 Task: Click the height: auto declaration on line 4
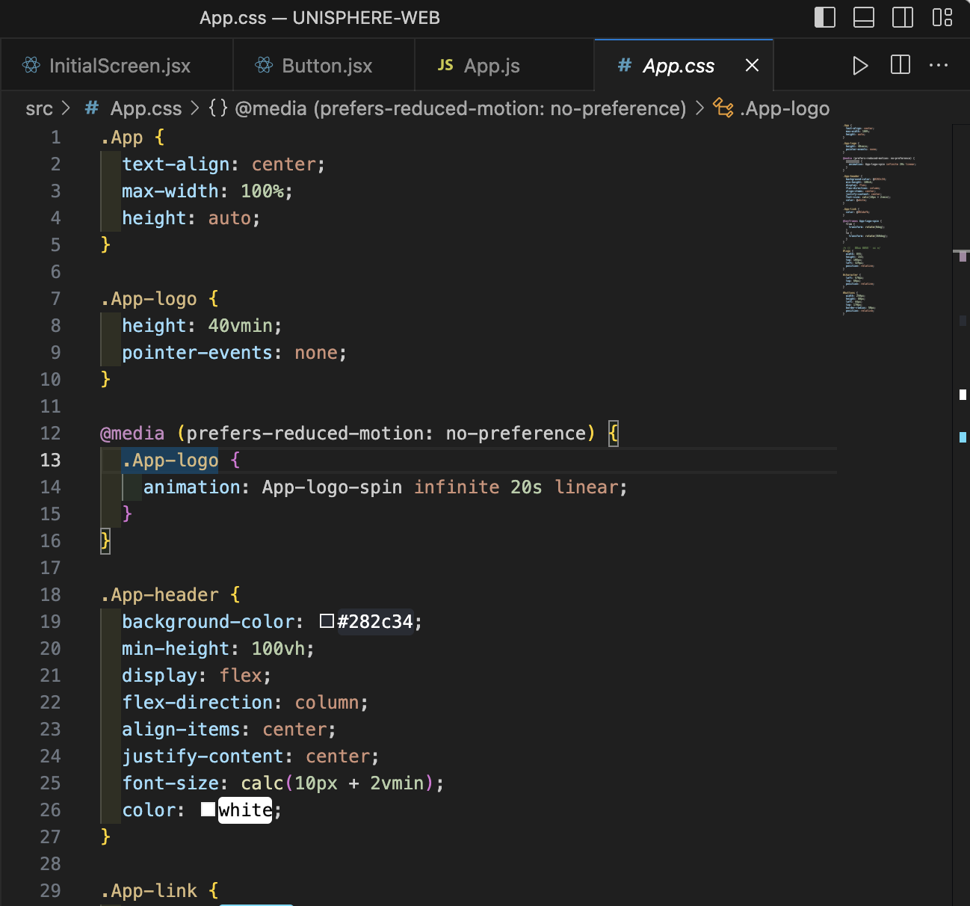coord(191,218)
